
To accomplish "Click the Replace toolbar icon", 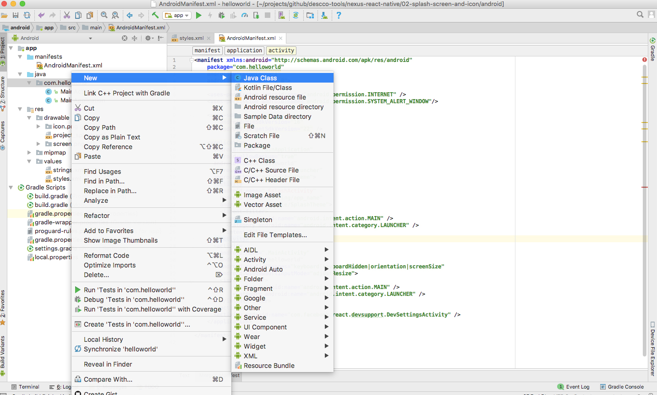I will point(115,15).
